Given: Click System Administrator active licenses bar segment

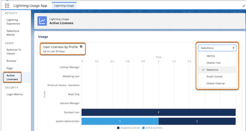Looking at the screenshot, I should pyautogui.click(x=120, y=121).
